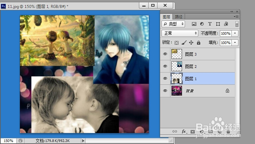Lock all padlock icon
Screen dimensions: 255x144
pyautogui.click(x=199, y=43)
